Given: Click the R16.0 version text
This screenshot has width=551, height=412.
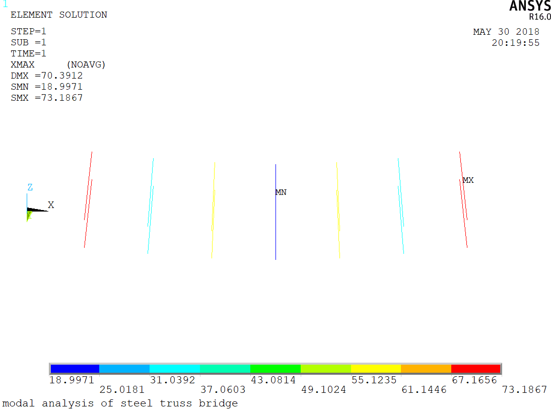Looking at the screenshot, I should click(540, 17).
